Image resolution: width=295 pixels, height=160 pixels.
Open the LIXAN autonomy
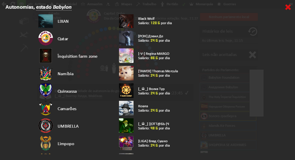[63, 21]
